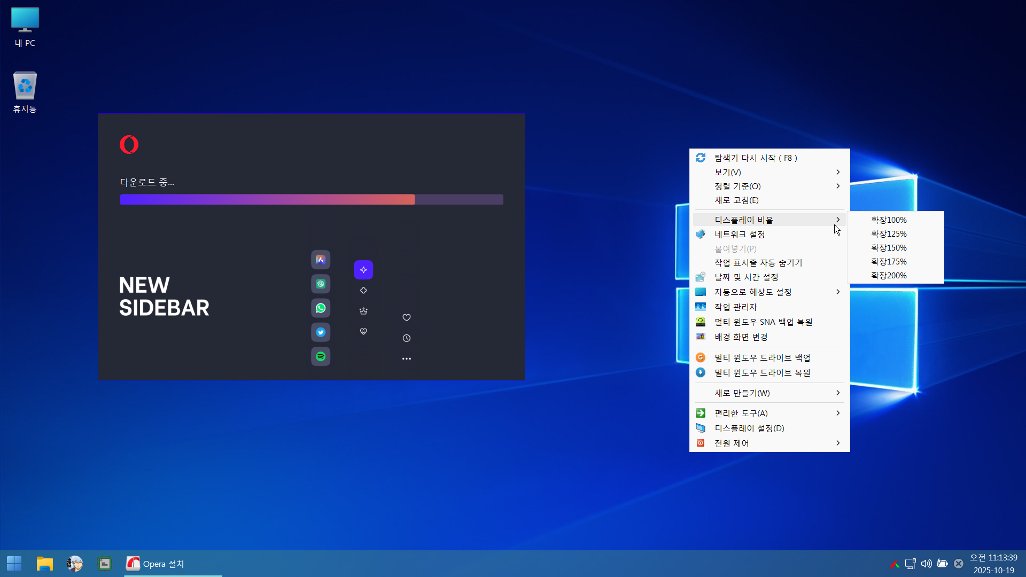Expand the 보기(V) submenu arrow
1026x577 pixels.
pyautogui.click(x=837, y=172)
